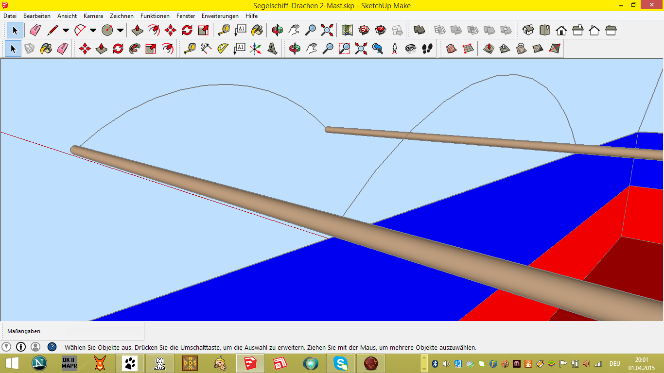This screenshot has width=664, height=373.
Task: Select the Line pencil tool
Action: pyautogui.click(x=52, y=30)
